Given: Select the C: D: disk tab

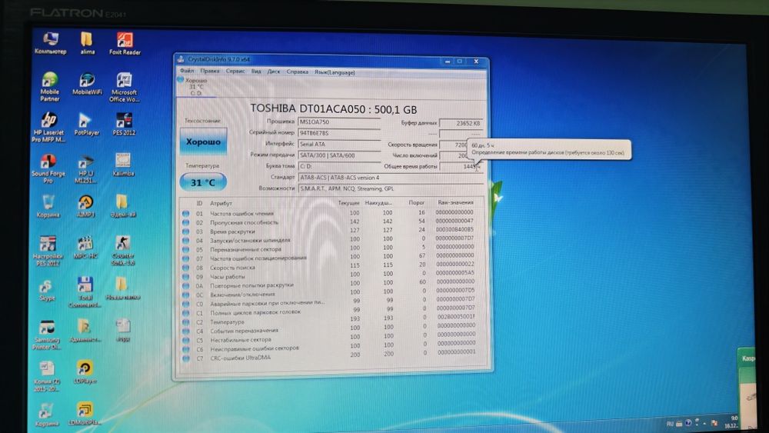Looking at the screenshot, I should [196, 86].
